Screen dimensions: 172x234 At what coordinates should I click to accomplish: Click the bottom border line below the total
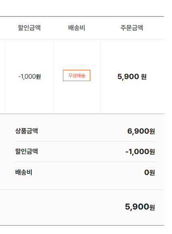(82, 225)
